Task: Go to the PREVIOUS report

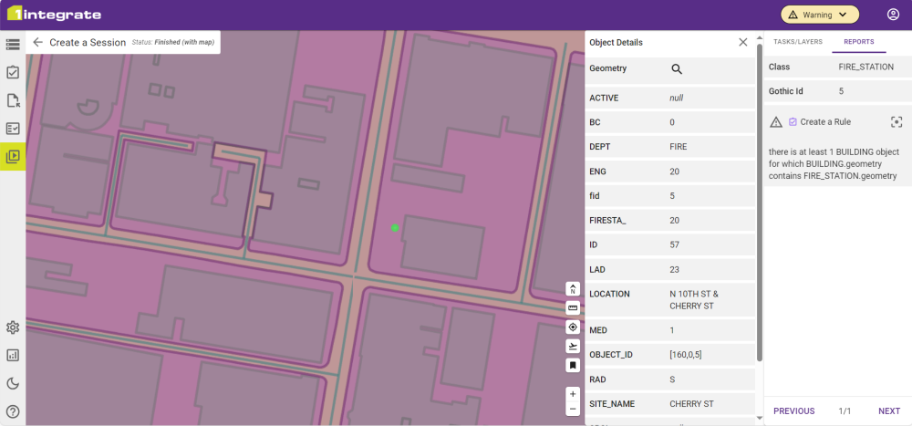Action: pos(793,410)
